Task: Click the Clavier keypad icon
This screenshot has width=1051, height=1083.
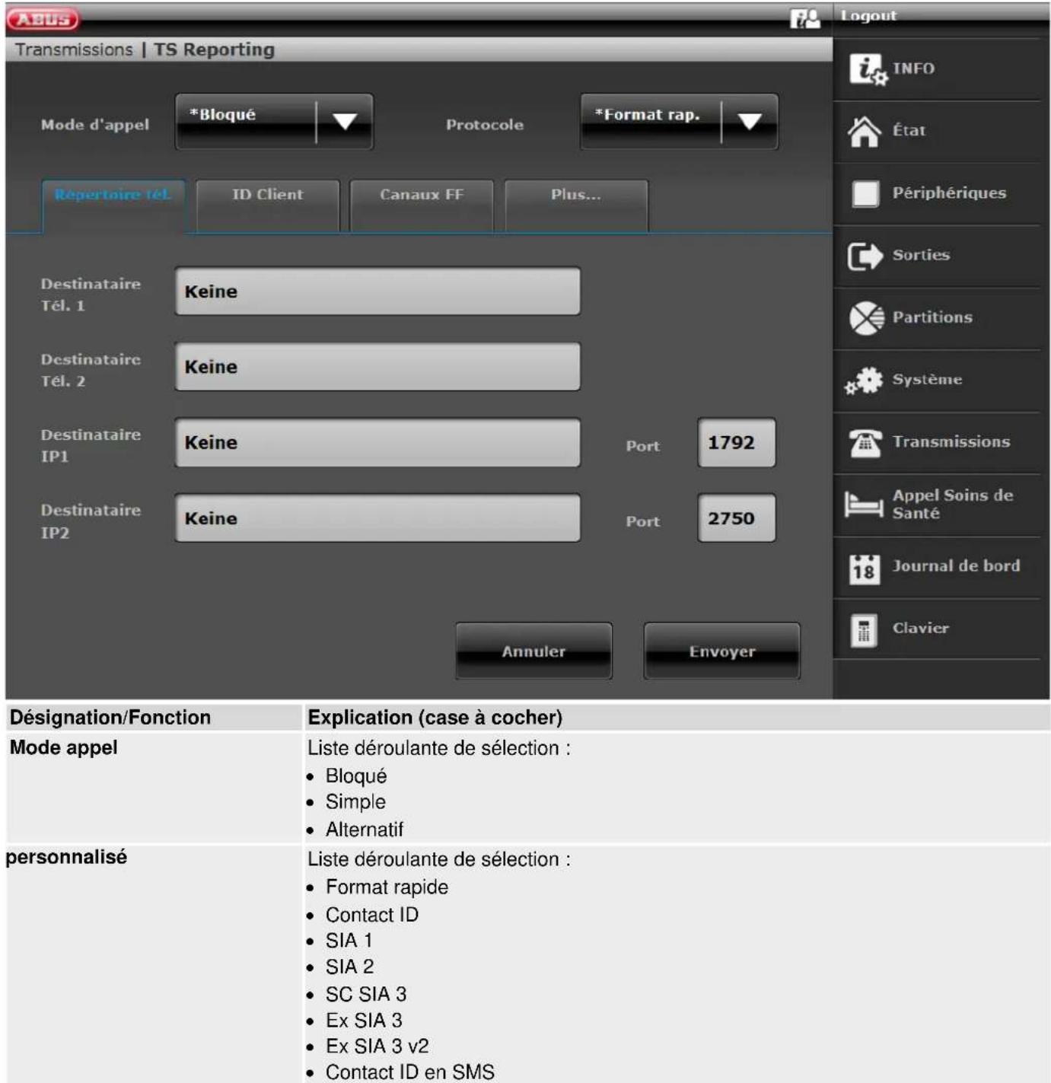Action: pos(864,629)
